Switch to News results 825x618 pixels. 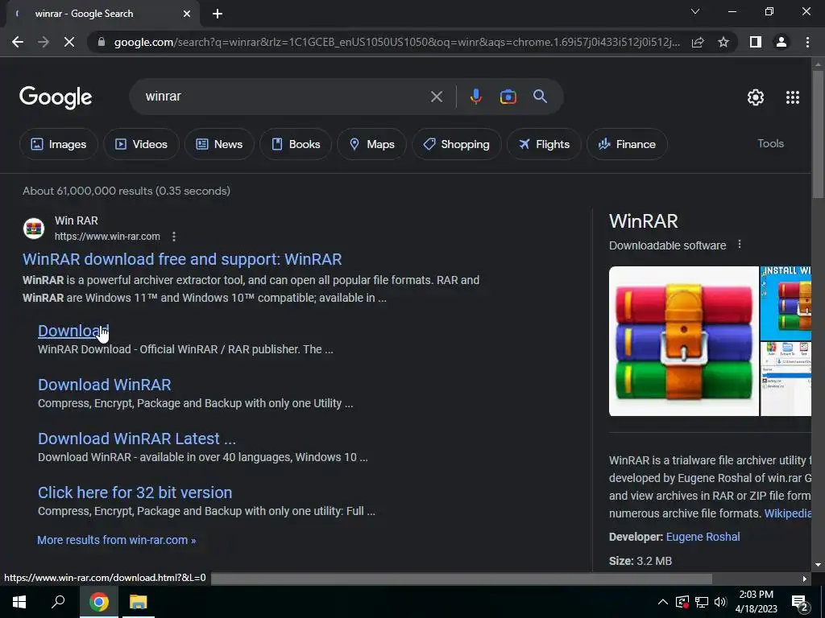[x=219, y=144]
